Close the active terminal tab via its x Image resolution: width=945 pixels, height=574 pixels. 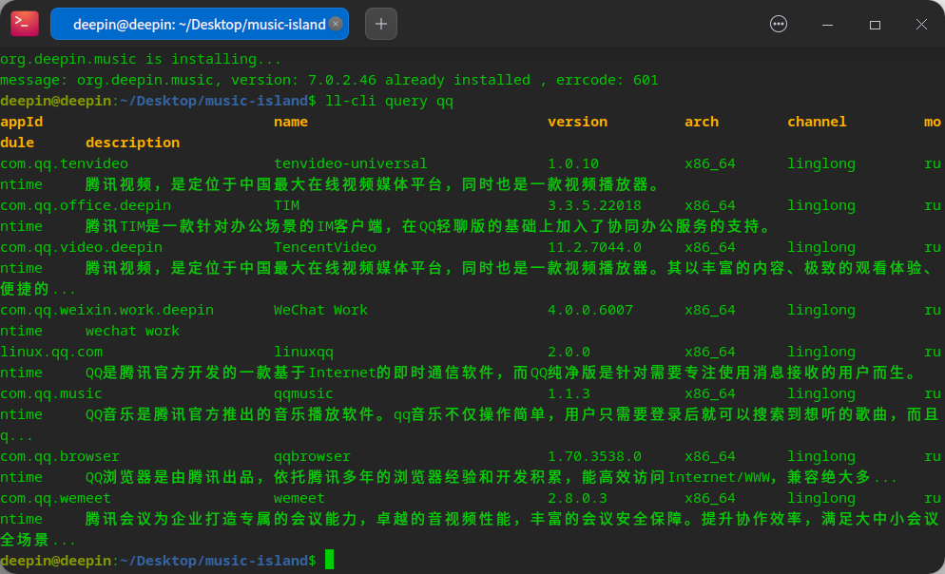pyautogui.click(x=335, y=24)
